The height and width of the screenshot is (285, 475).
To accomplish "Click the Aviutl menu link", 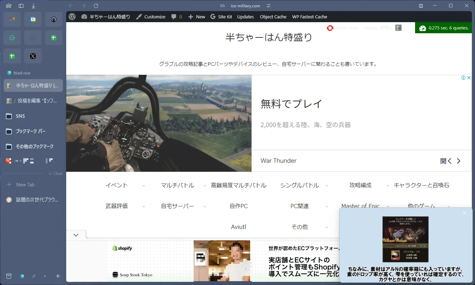I will point(239,227).
